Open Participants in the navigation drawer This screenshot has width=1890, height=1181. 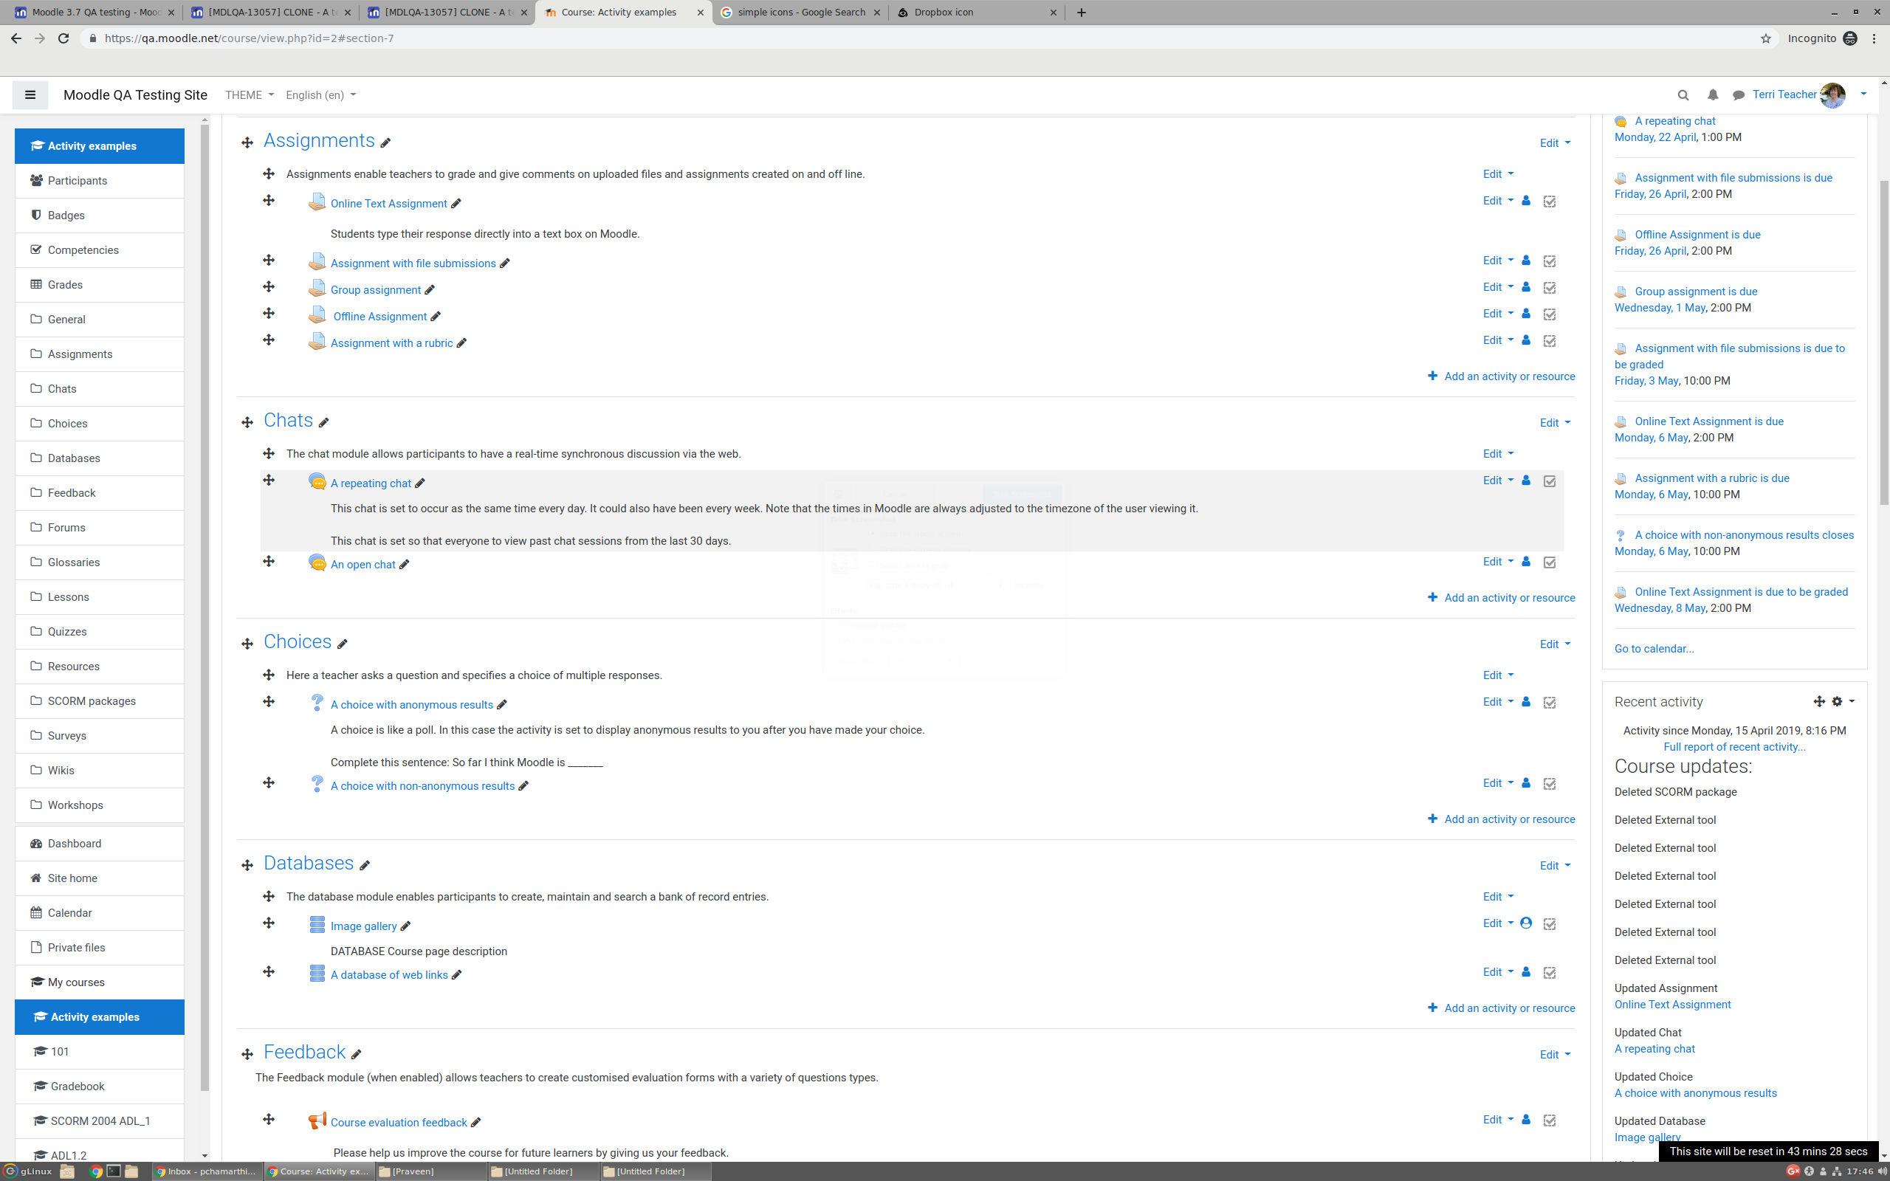click(x=99, y=180)
